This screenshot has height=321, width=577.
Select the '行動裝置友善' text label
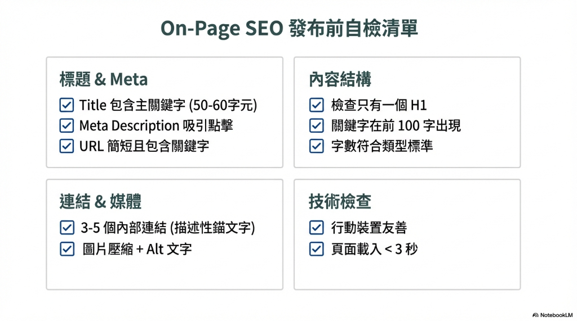coord(369,228)
